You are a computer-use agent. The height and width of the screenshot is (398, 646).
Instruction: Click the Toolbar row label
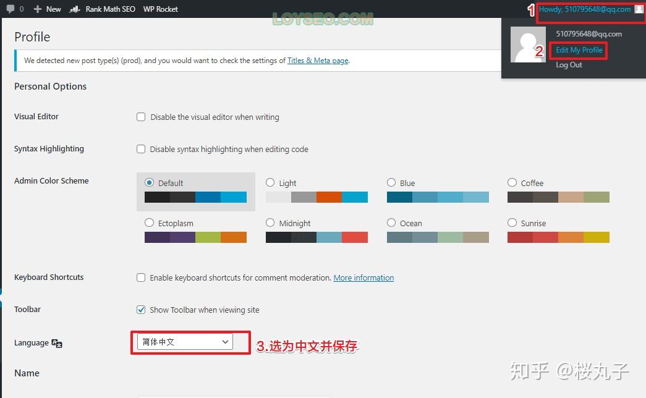pyautogui.click(x=28, y=310)
